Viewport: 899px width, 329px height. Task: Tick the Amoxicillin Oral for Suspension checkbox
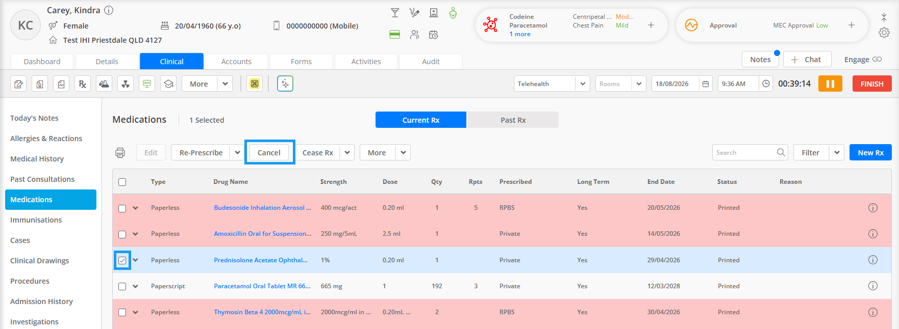(122, 234)
